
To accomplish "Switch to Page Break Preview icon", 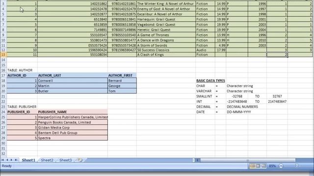I will 264,166.
